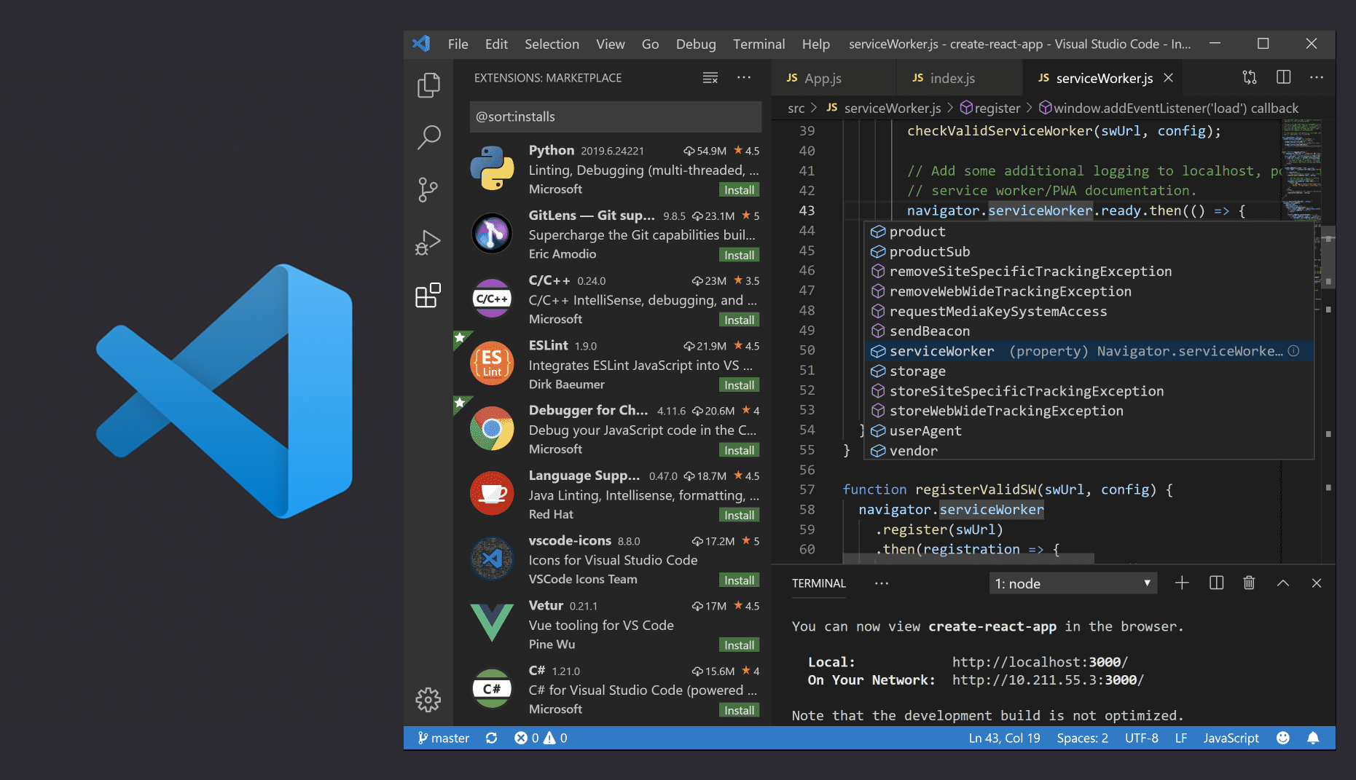Kill terminal with trash icon
This screenshot has width=1356, height=780.
1249,583
